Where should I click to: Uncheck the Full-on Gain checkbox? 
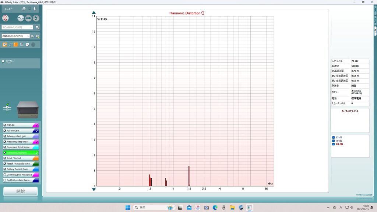coord(4,131)
